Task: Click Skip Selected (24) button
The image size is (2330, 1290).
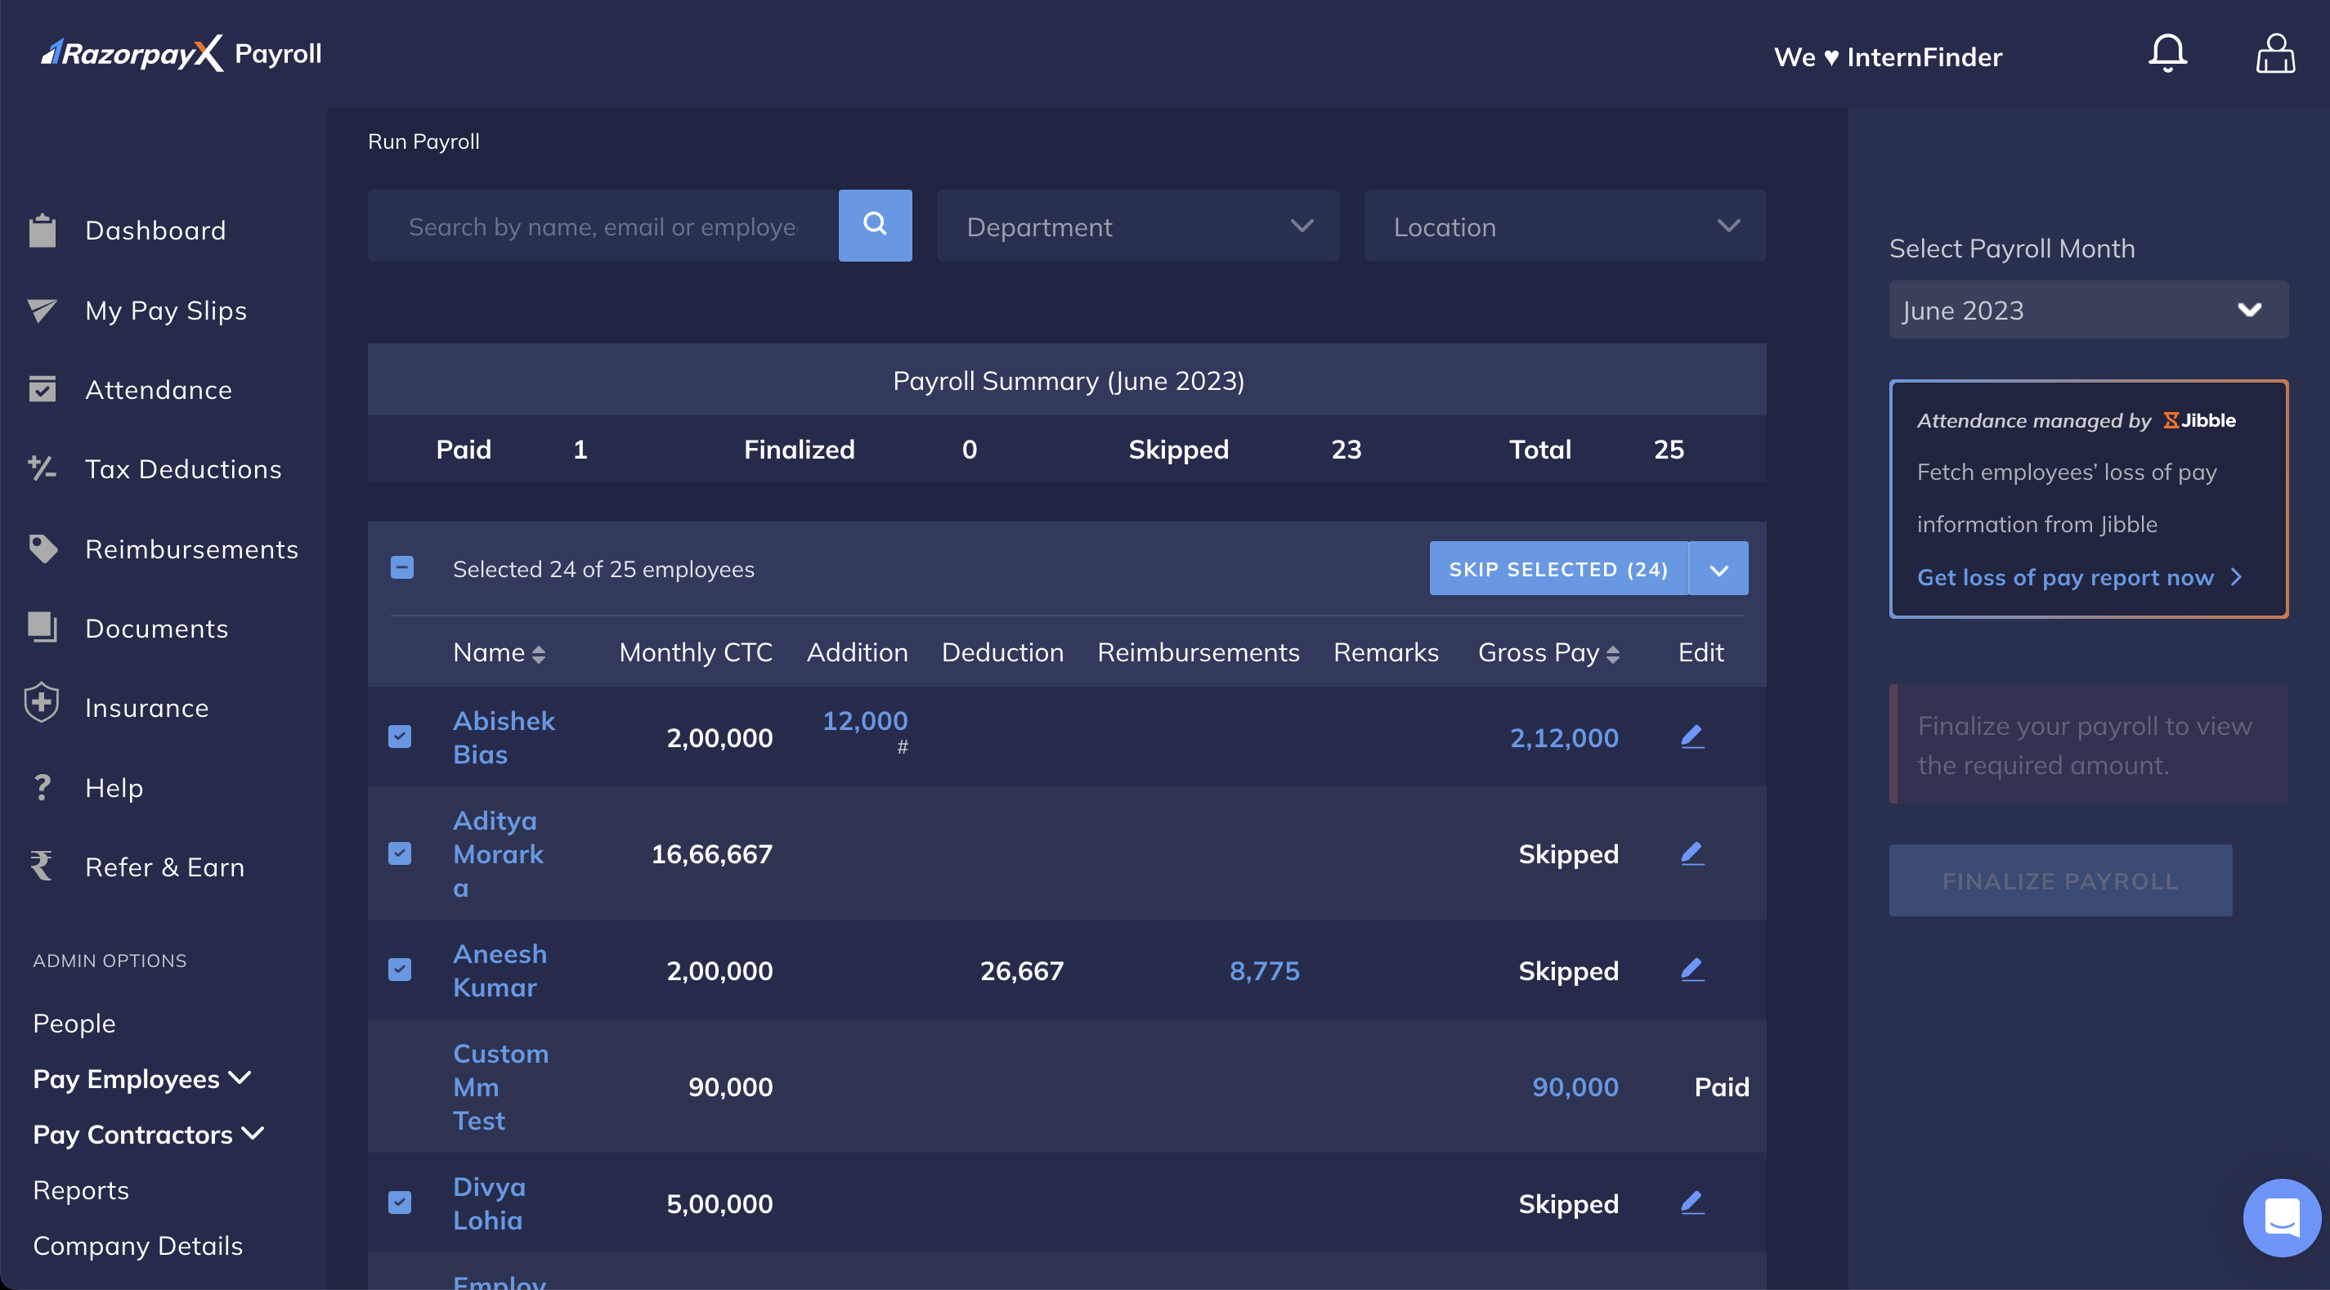Action: [x=1557, y=568]
